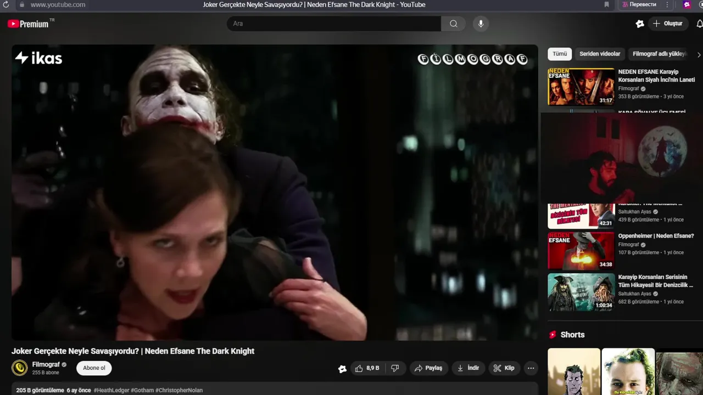This screenshot has height=395, width=703.
Task: Click the Filmograf channel avatar
Action: pyautogui.click(x=20, y=368)
